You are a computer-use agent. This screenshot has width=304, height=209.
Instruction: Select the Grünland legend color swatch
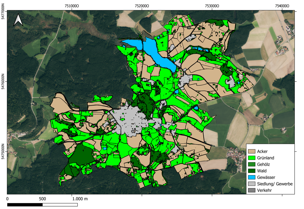[252, 158]
